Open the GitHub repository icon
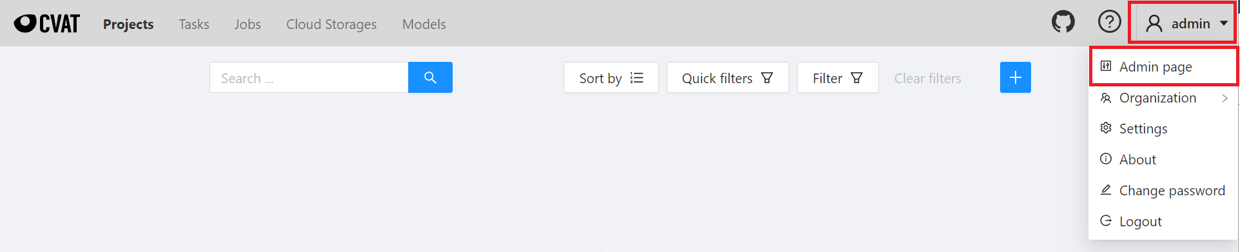The width and height of the screenshot is (1240, 252). [x=1063, y=23]
